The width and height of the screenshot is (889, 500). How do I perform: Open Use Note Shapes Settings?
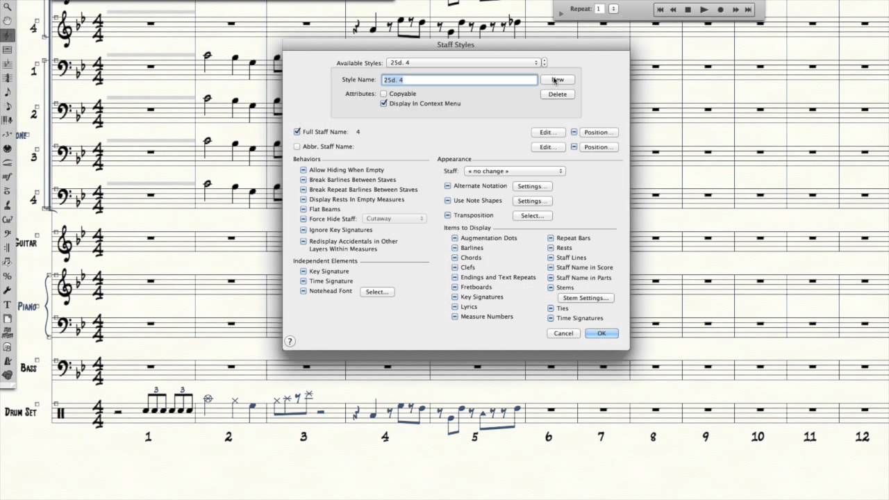pyautogui.click(x=533, y=201)
